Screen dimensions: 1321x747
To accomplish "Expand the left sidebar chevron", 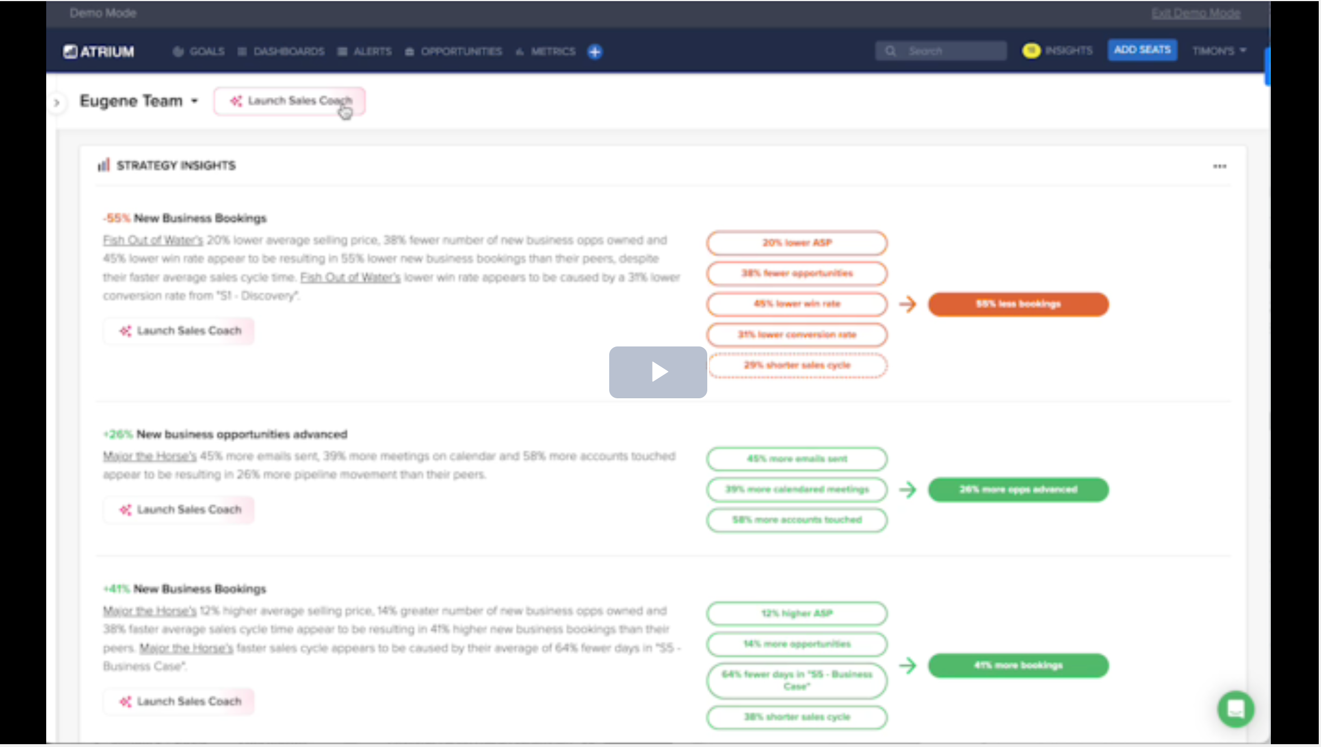I will [56, 103].
